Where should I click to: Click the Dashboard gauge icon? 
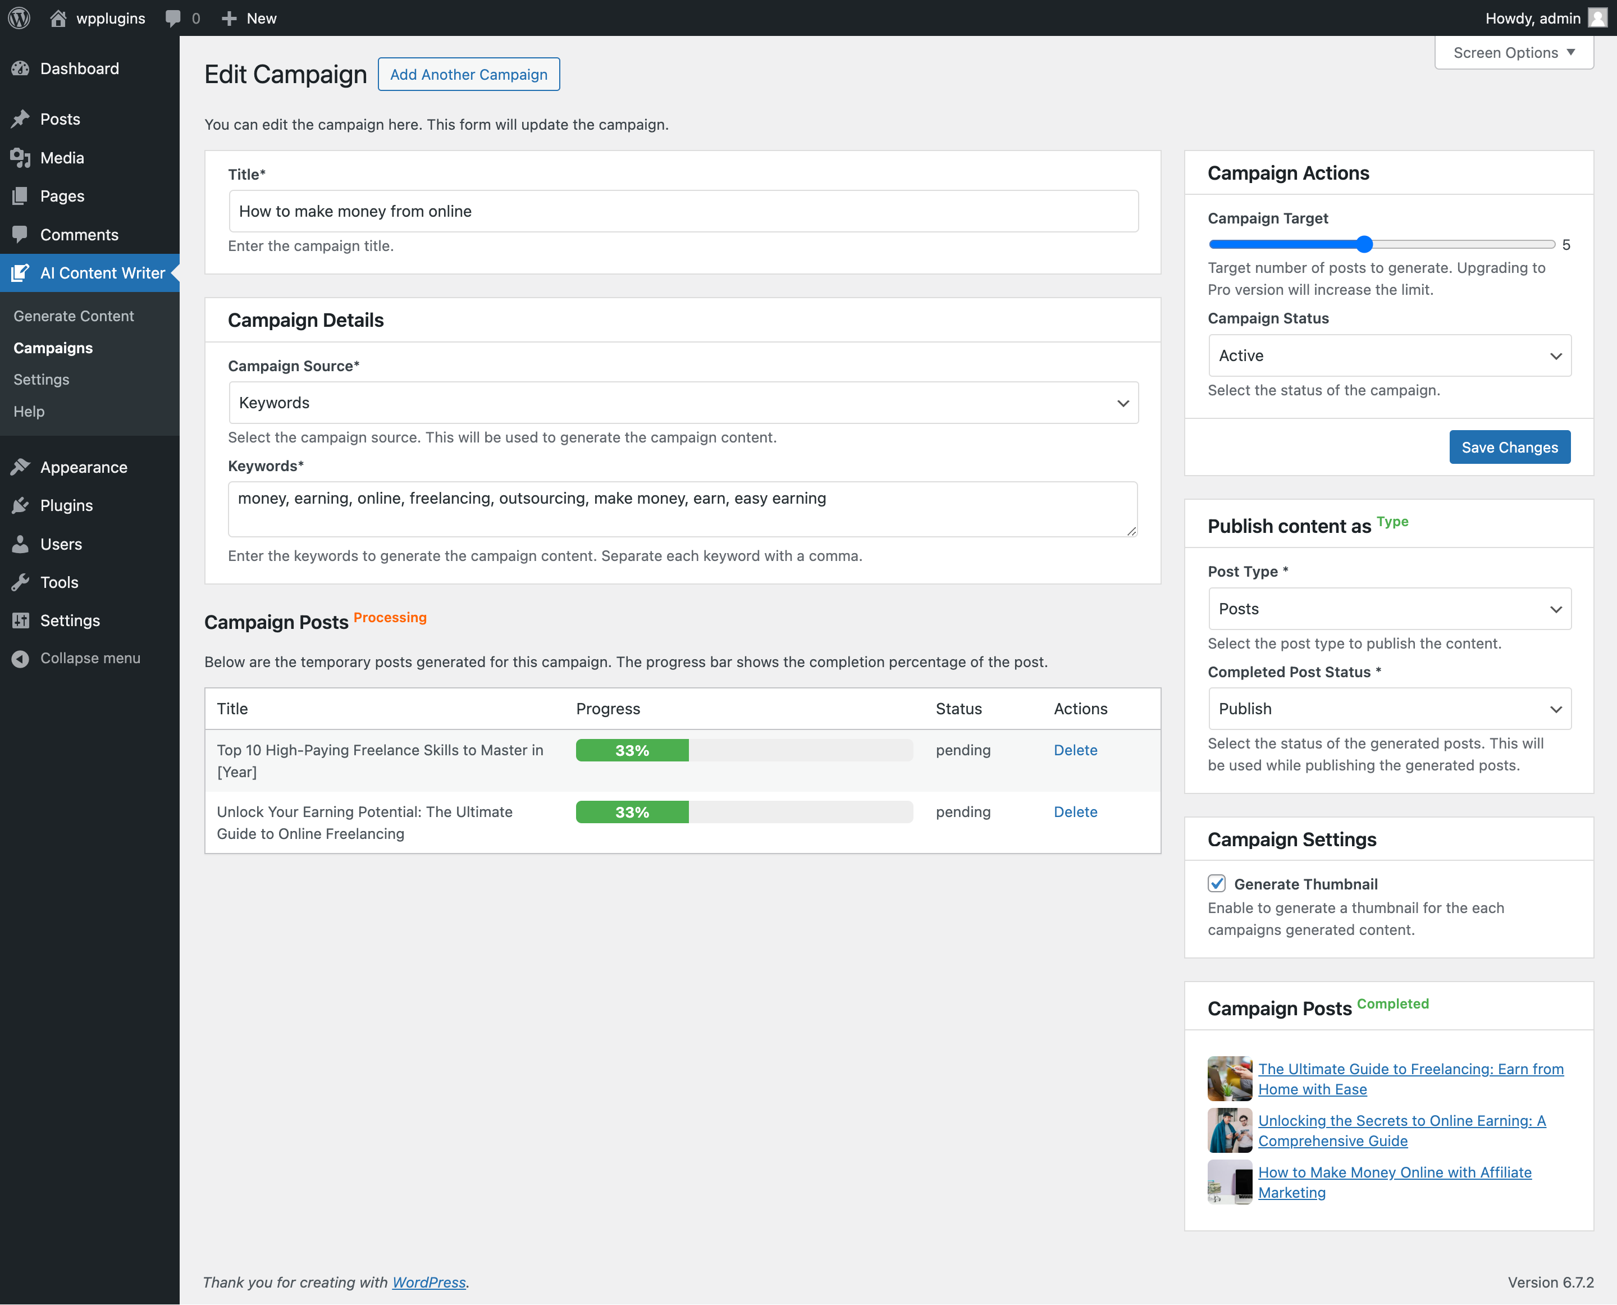pyautogui.click(x=20, y=69)
